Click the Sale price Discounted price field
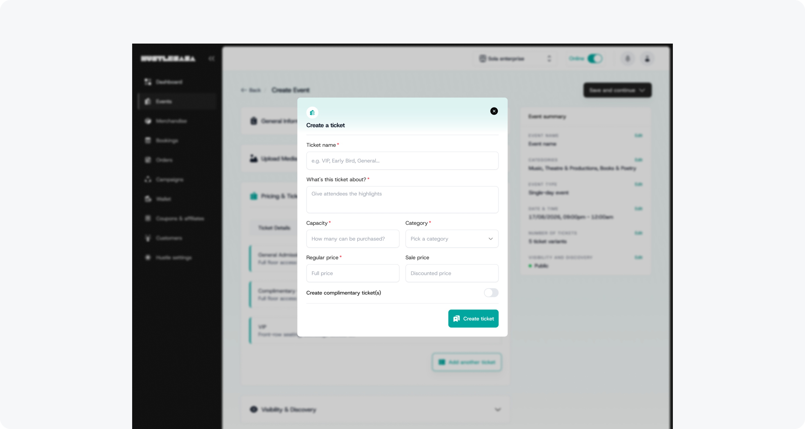 pyautogui.click(x=452, y=273)
